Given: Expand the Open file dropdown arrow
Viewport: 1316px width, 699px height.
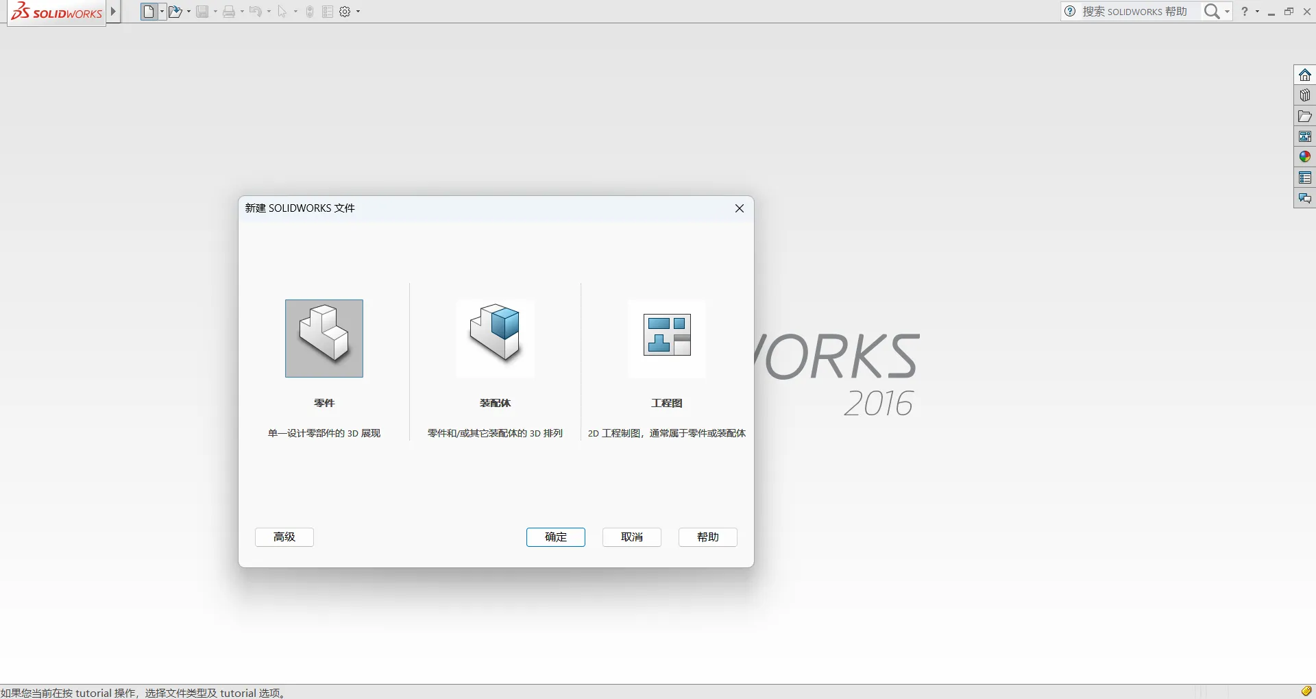Looking at the screenshot, I should pyautogui.click(x=188, y=12).
